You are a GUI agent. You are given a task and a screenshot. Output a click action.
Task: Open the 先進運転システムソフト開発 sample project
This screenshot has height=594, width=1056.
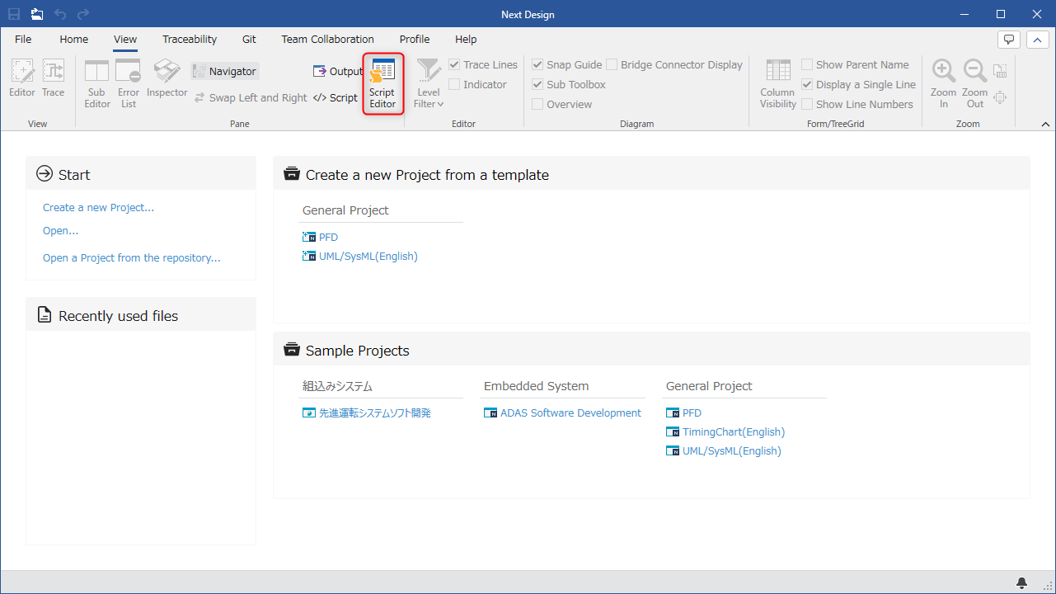(367, 413)
